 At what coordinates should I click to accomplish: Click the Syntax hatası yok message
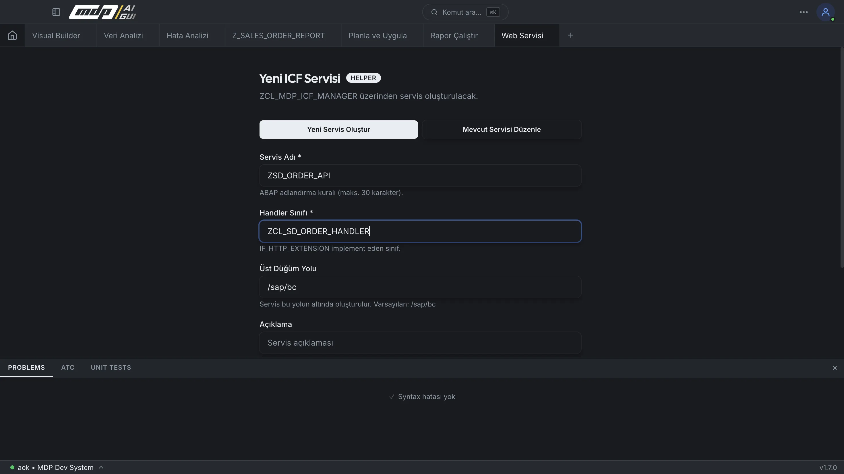point(422,397)
